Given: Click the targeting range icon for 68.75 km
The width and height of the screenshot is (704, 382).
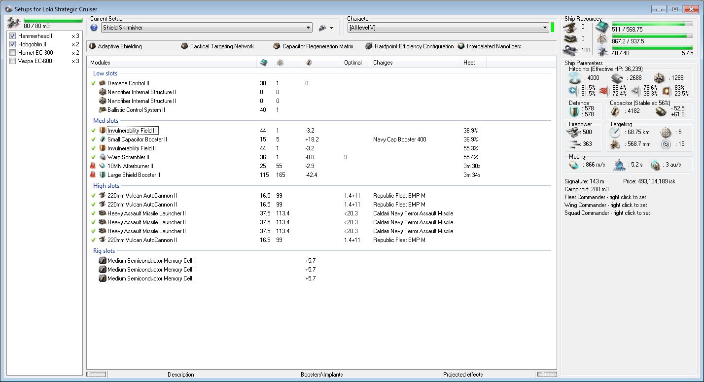Looking at the screenshot, I should [615, 132].
